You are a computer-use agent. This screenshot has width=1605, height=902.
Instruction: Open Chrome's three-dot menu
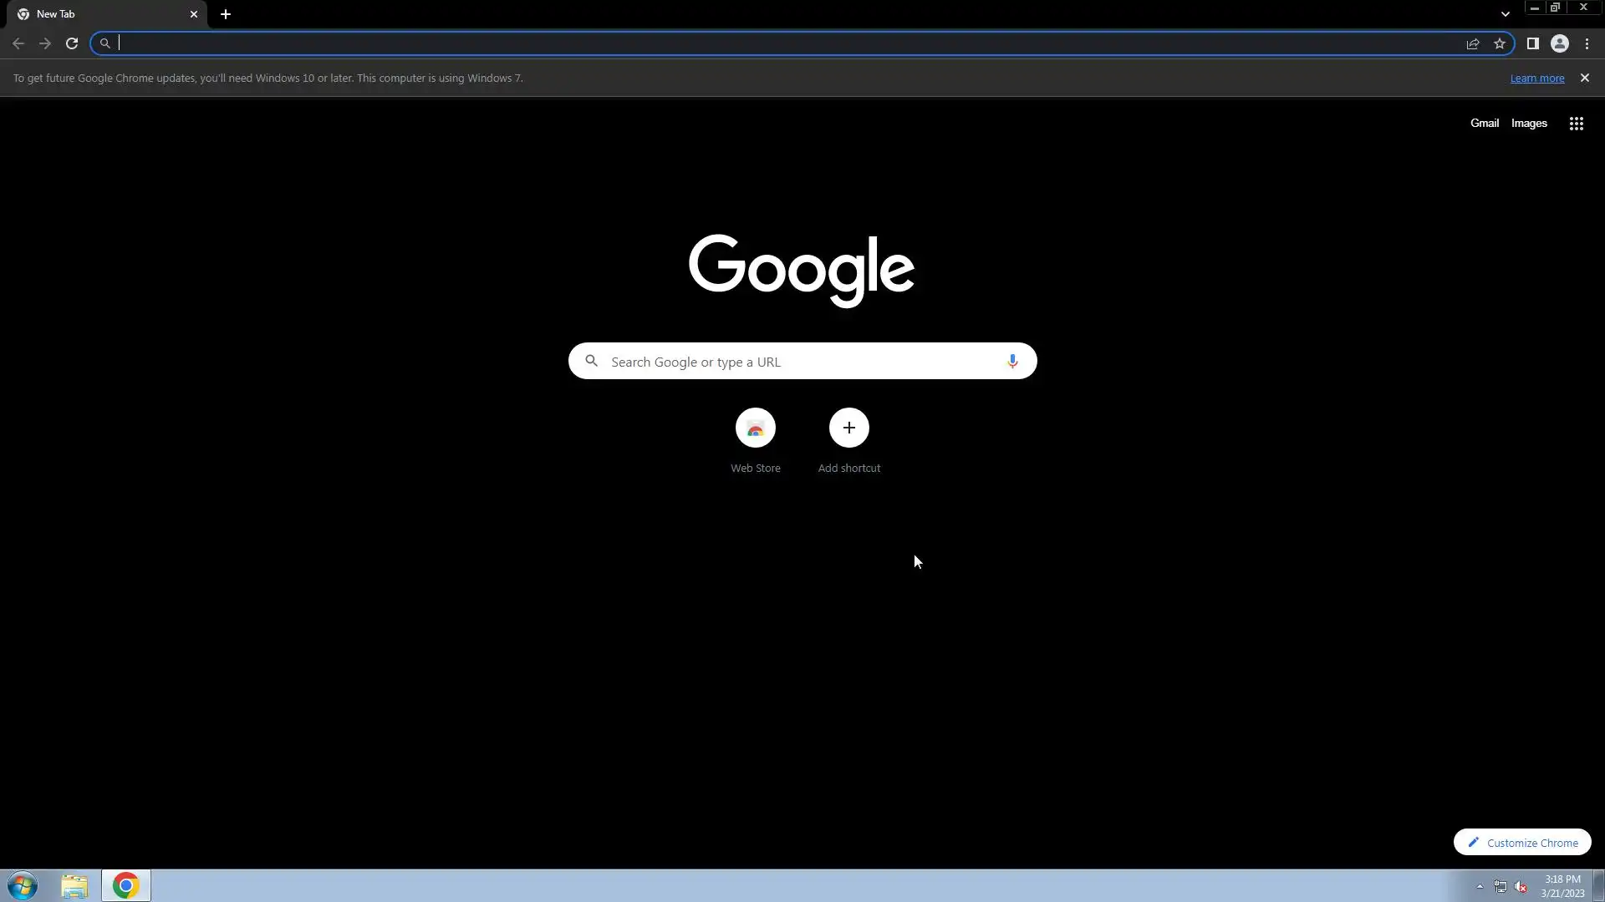[1587, 43]
